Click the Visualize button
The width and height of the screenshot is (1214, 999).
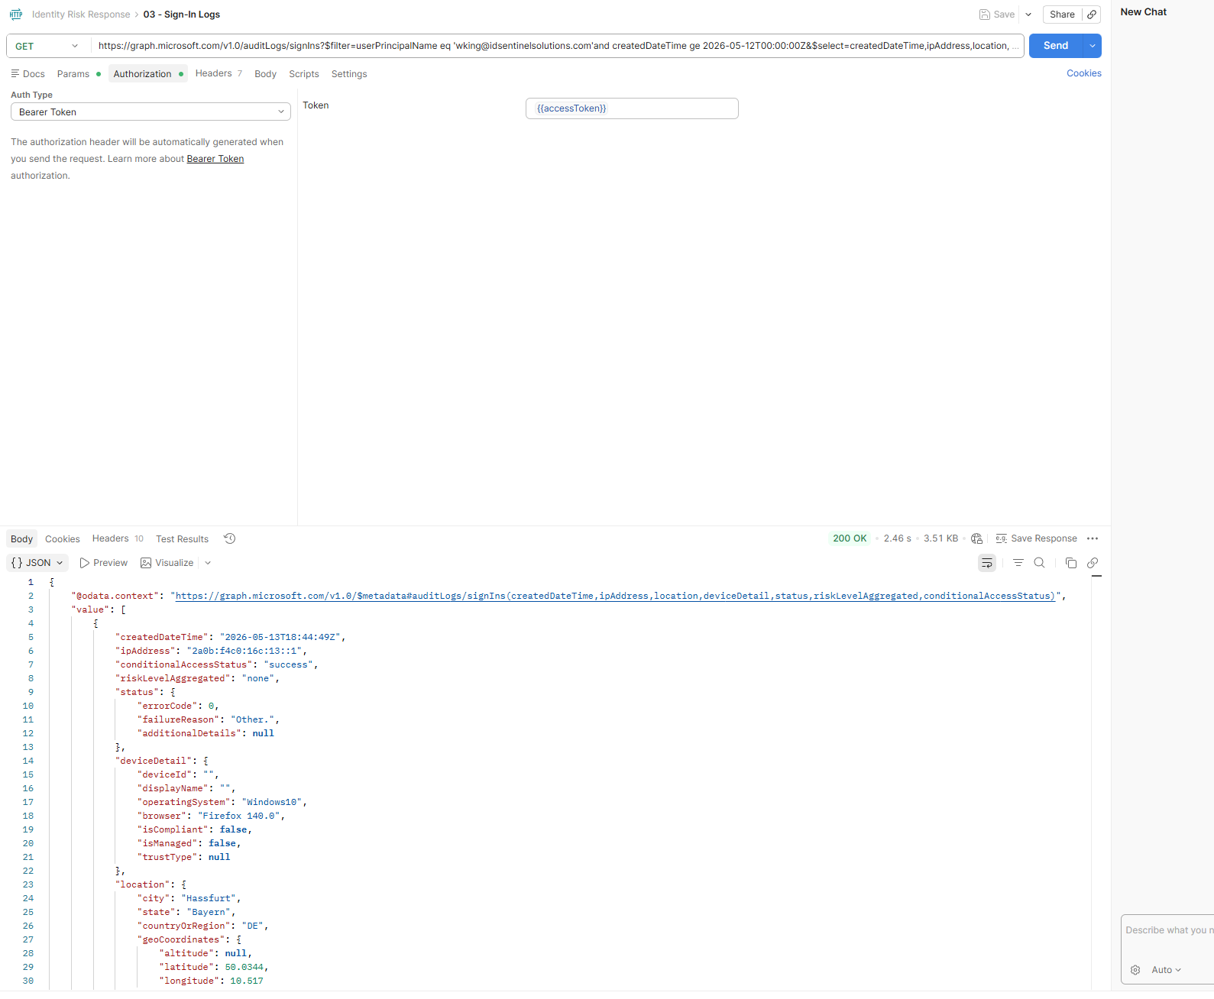(167, 563)
